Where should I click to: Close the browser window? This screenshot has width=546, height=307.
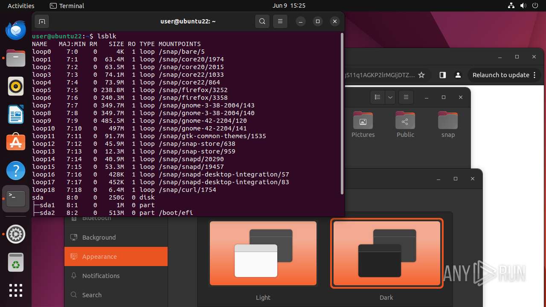click(534, 57)
